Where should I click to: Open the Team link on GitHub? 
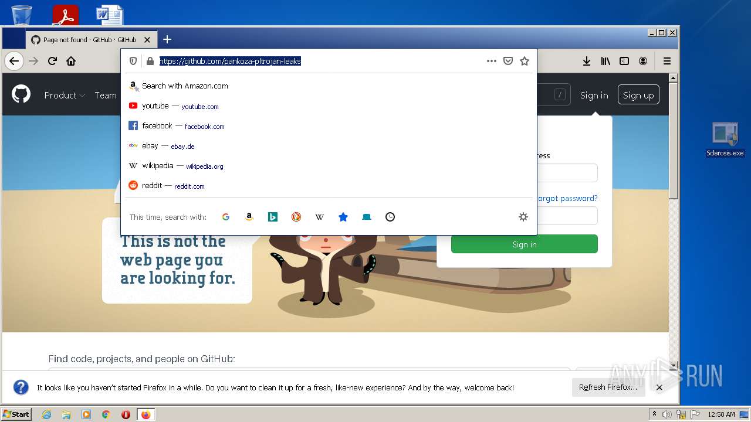pos(106,95)
